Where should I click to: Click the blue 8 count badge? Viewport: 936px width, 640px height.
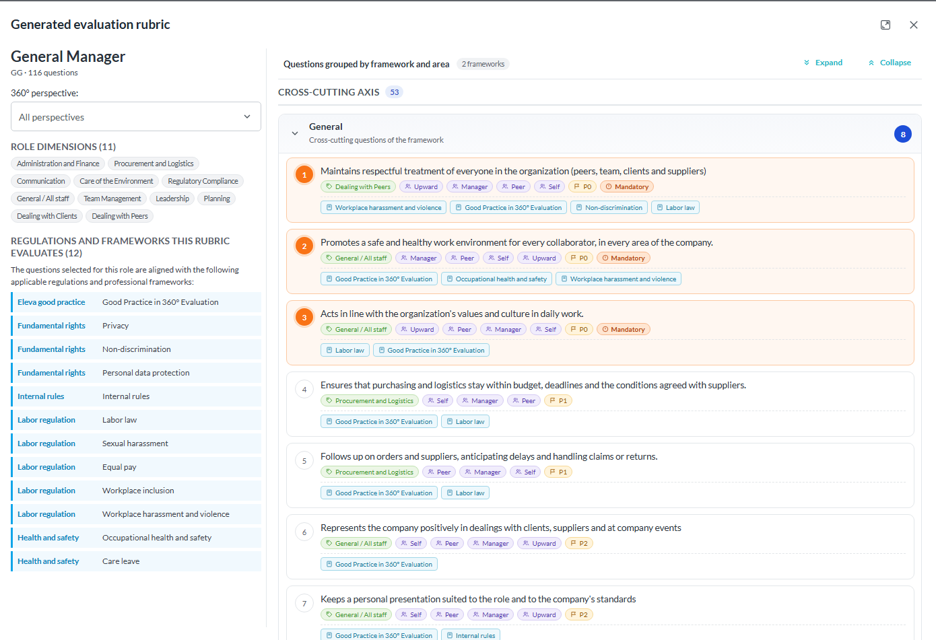[903, 134]
